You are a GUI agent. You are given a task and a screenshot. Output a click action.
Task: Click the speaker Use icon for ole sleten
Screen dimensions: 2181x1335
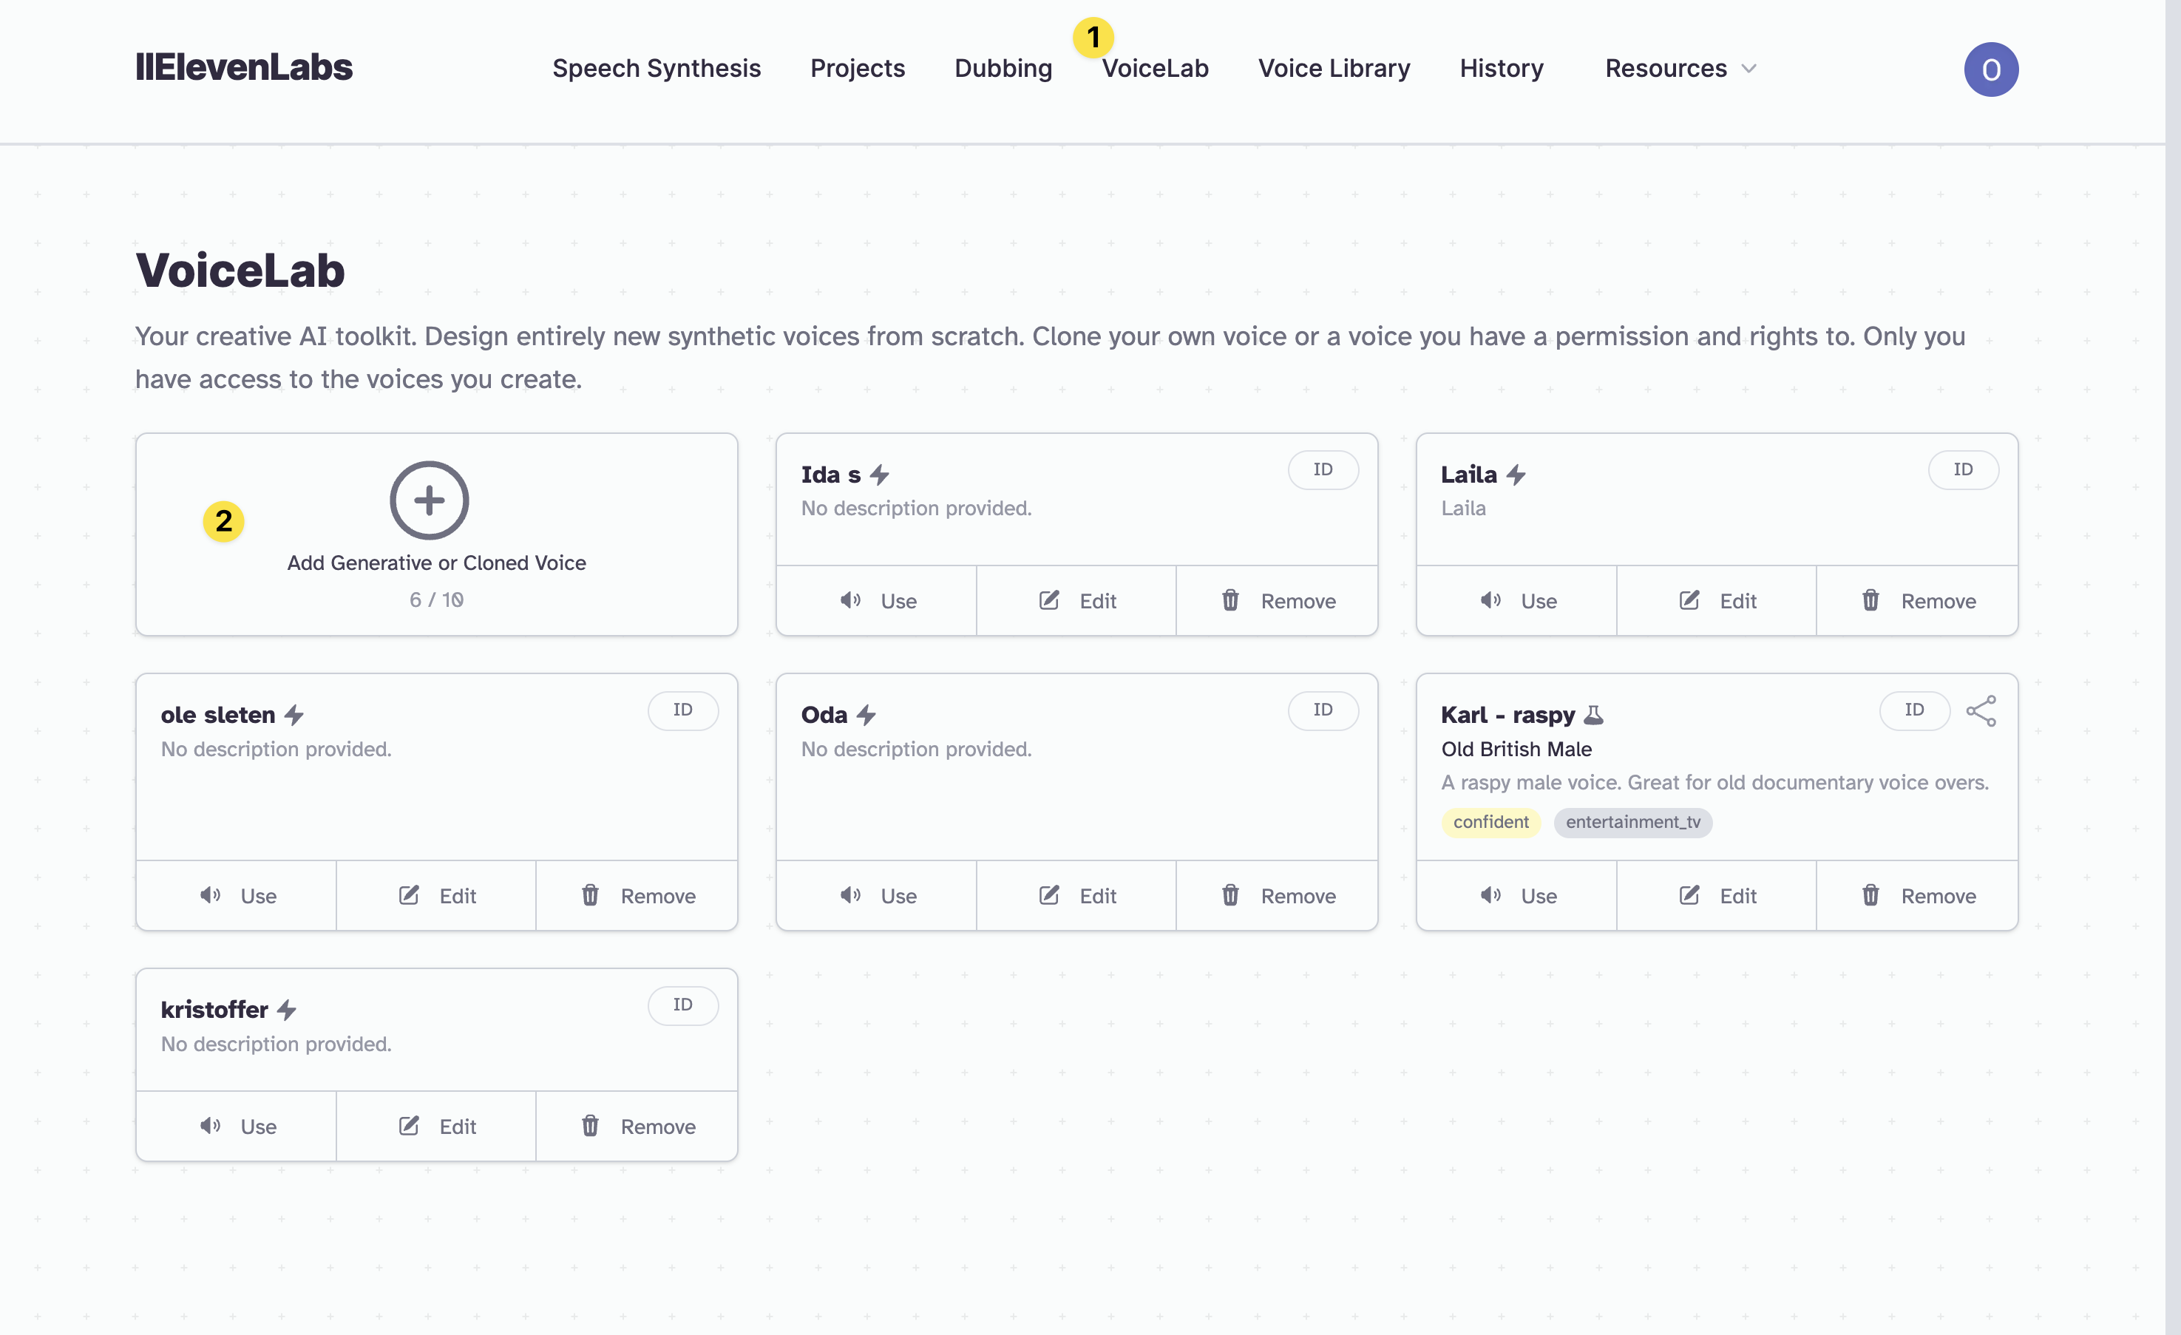[x=210, y=896]
